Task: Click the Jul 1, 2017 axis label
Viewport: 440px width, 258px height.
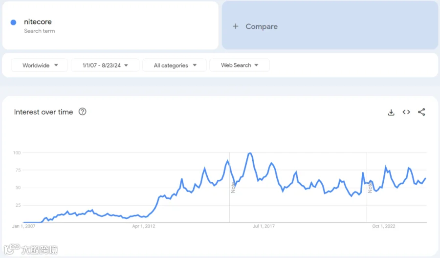Action: 264,226
